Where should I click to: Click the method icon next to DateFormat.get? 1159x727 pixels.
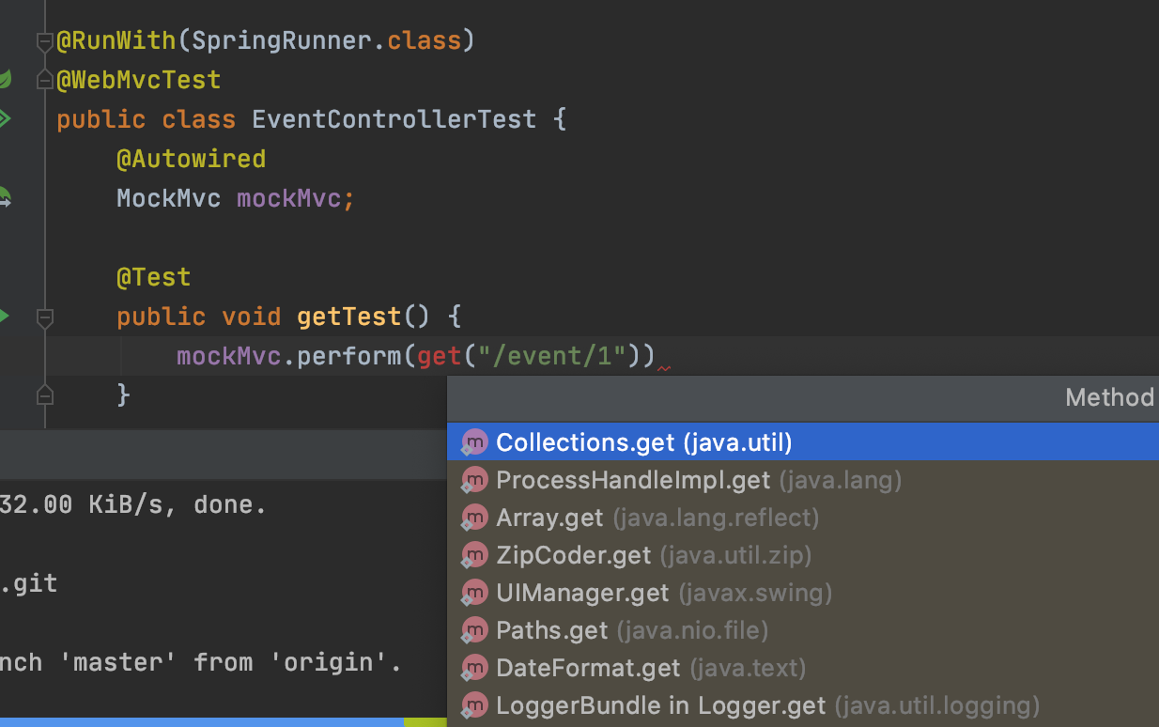474,668
